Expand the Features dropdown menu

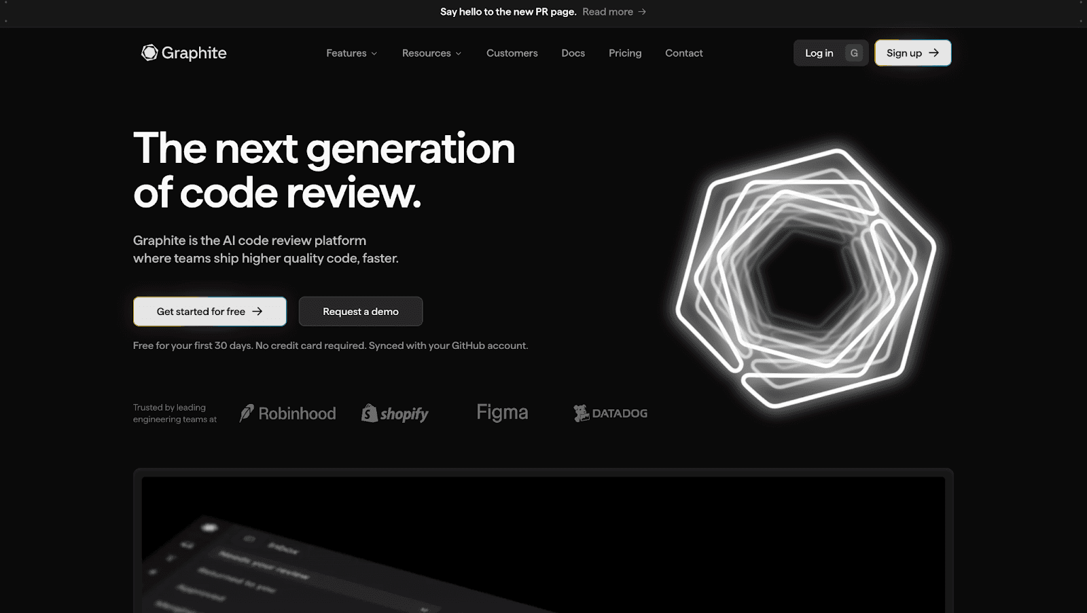pyautogui.click(x=351, y=53)
